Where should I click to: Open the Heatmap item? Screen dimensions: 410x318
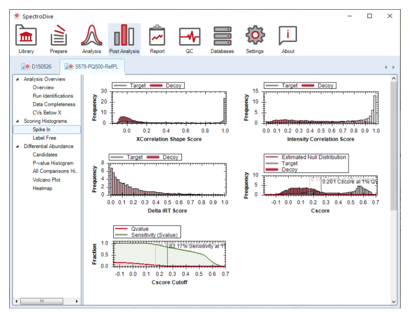click(x=42, y=188)
